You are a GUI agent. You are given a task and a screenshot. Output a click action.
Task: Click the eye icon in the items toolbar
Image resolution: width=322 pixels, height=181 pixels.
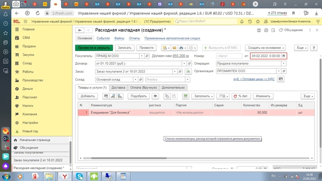point(155,96)
